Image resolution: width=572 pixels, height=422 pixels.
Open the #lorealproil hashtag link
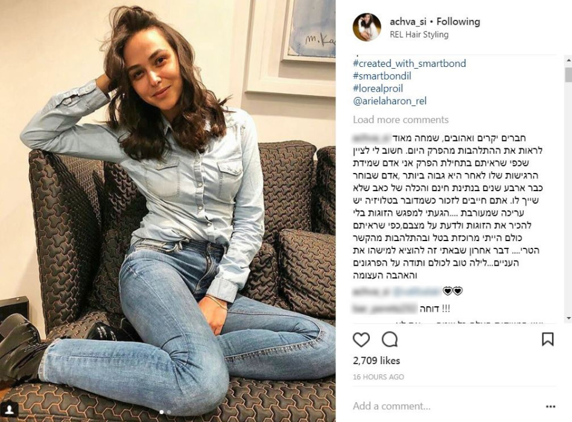point(378,89)
